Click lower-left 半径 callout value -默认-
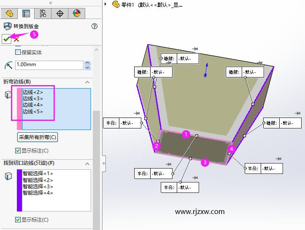Image resolution: width=305 pixels, height=230 pixels. 162,174
